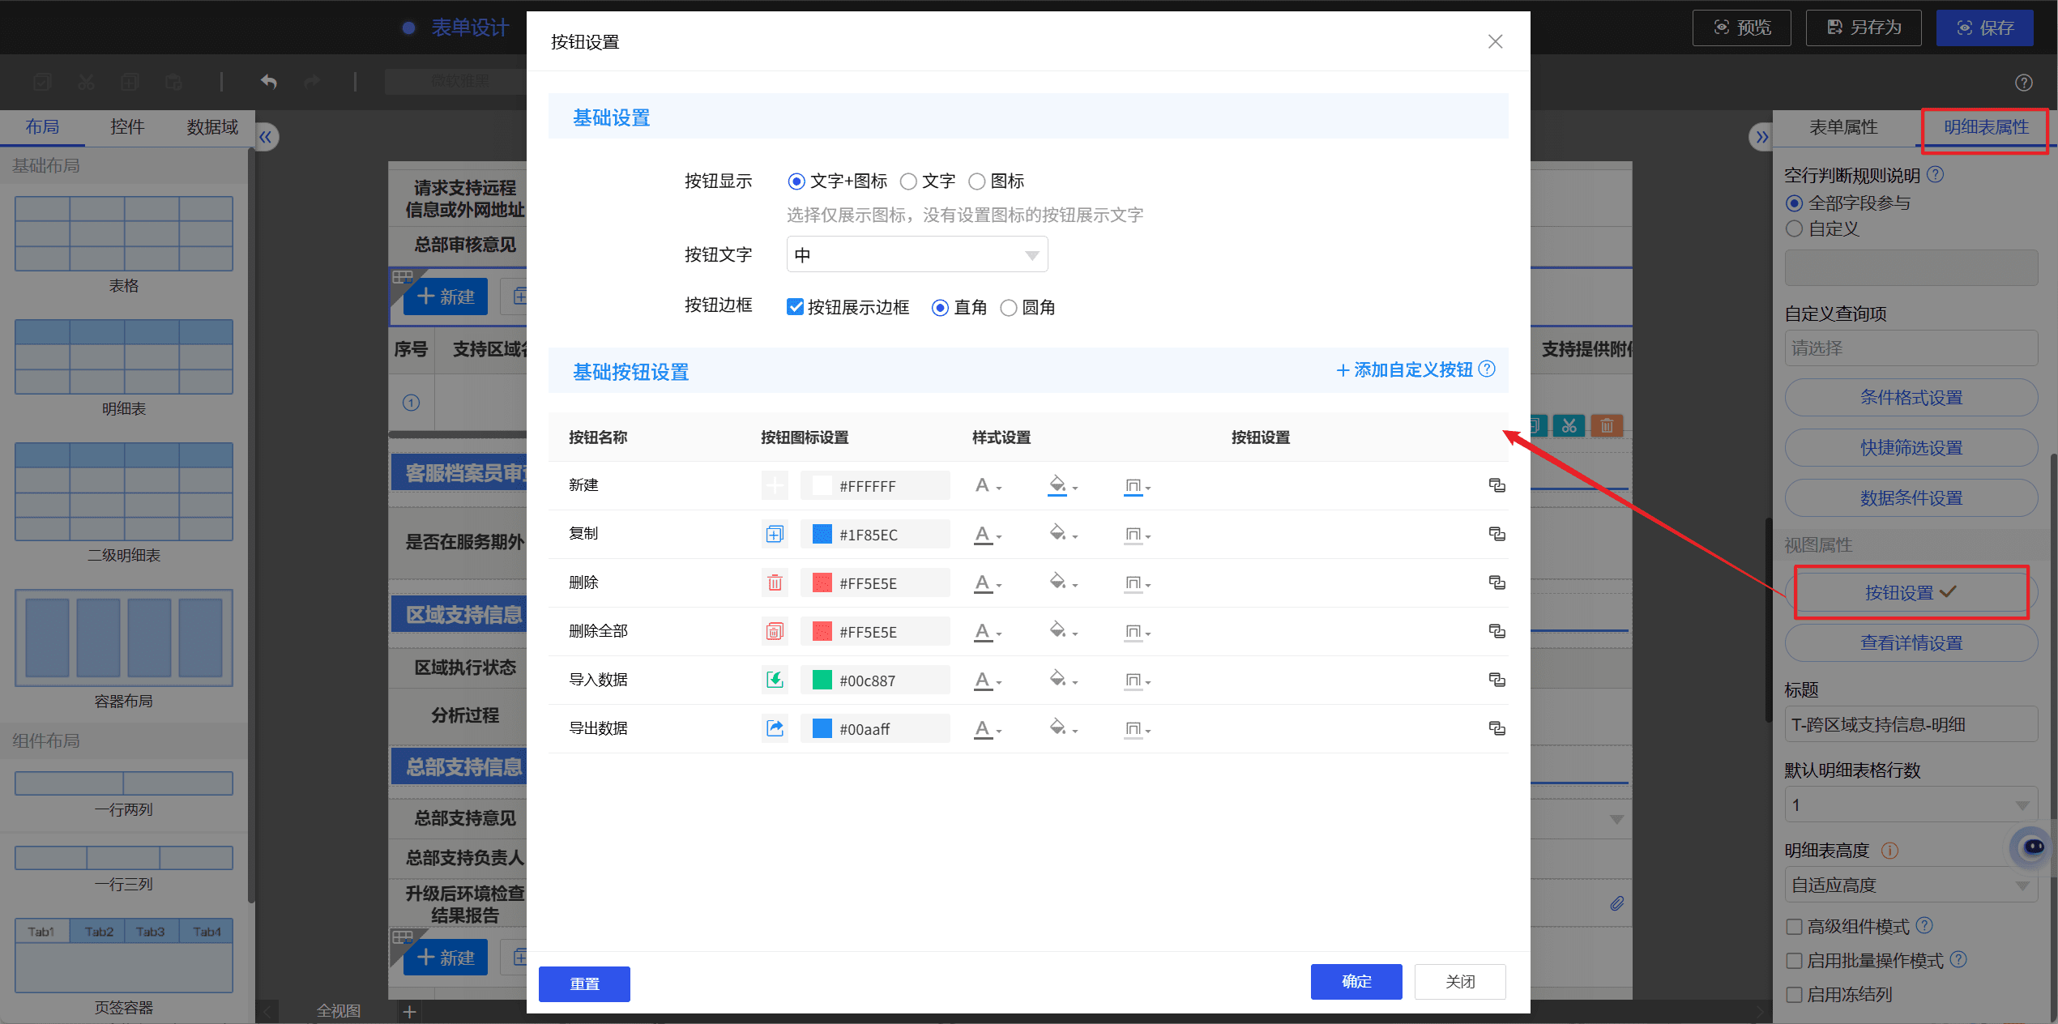Switch to the 表单属性 tab

pyautogui.click(x=1843, y=128)
